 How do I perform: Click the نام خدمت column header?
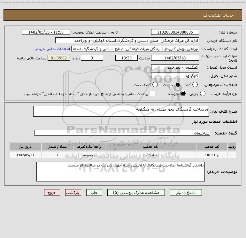(x=150, y=147)
